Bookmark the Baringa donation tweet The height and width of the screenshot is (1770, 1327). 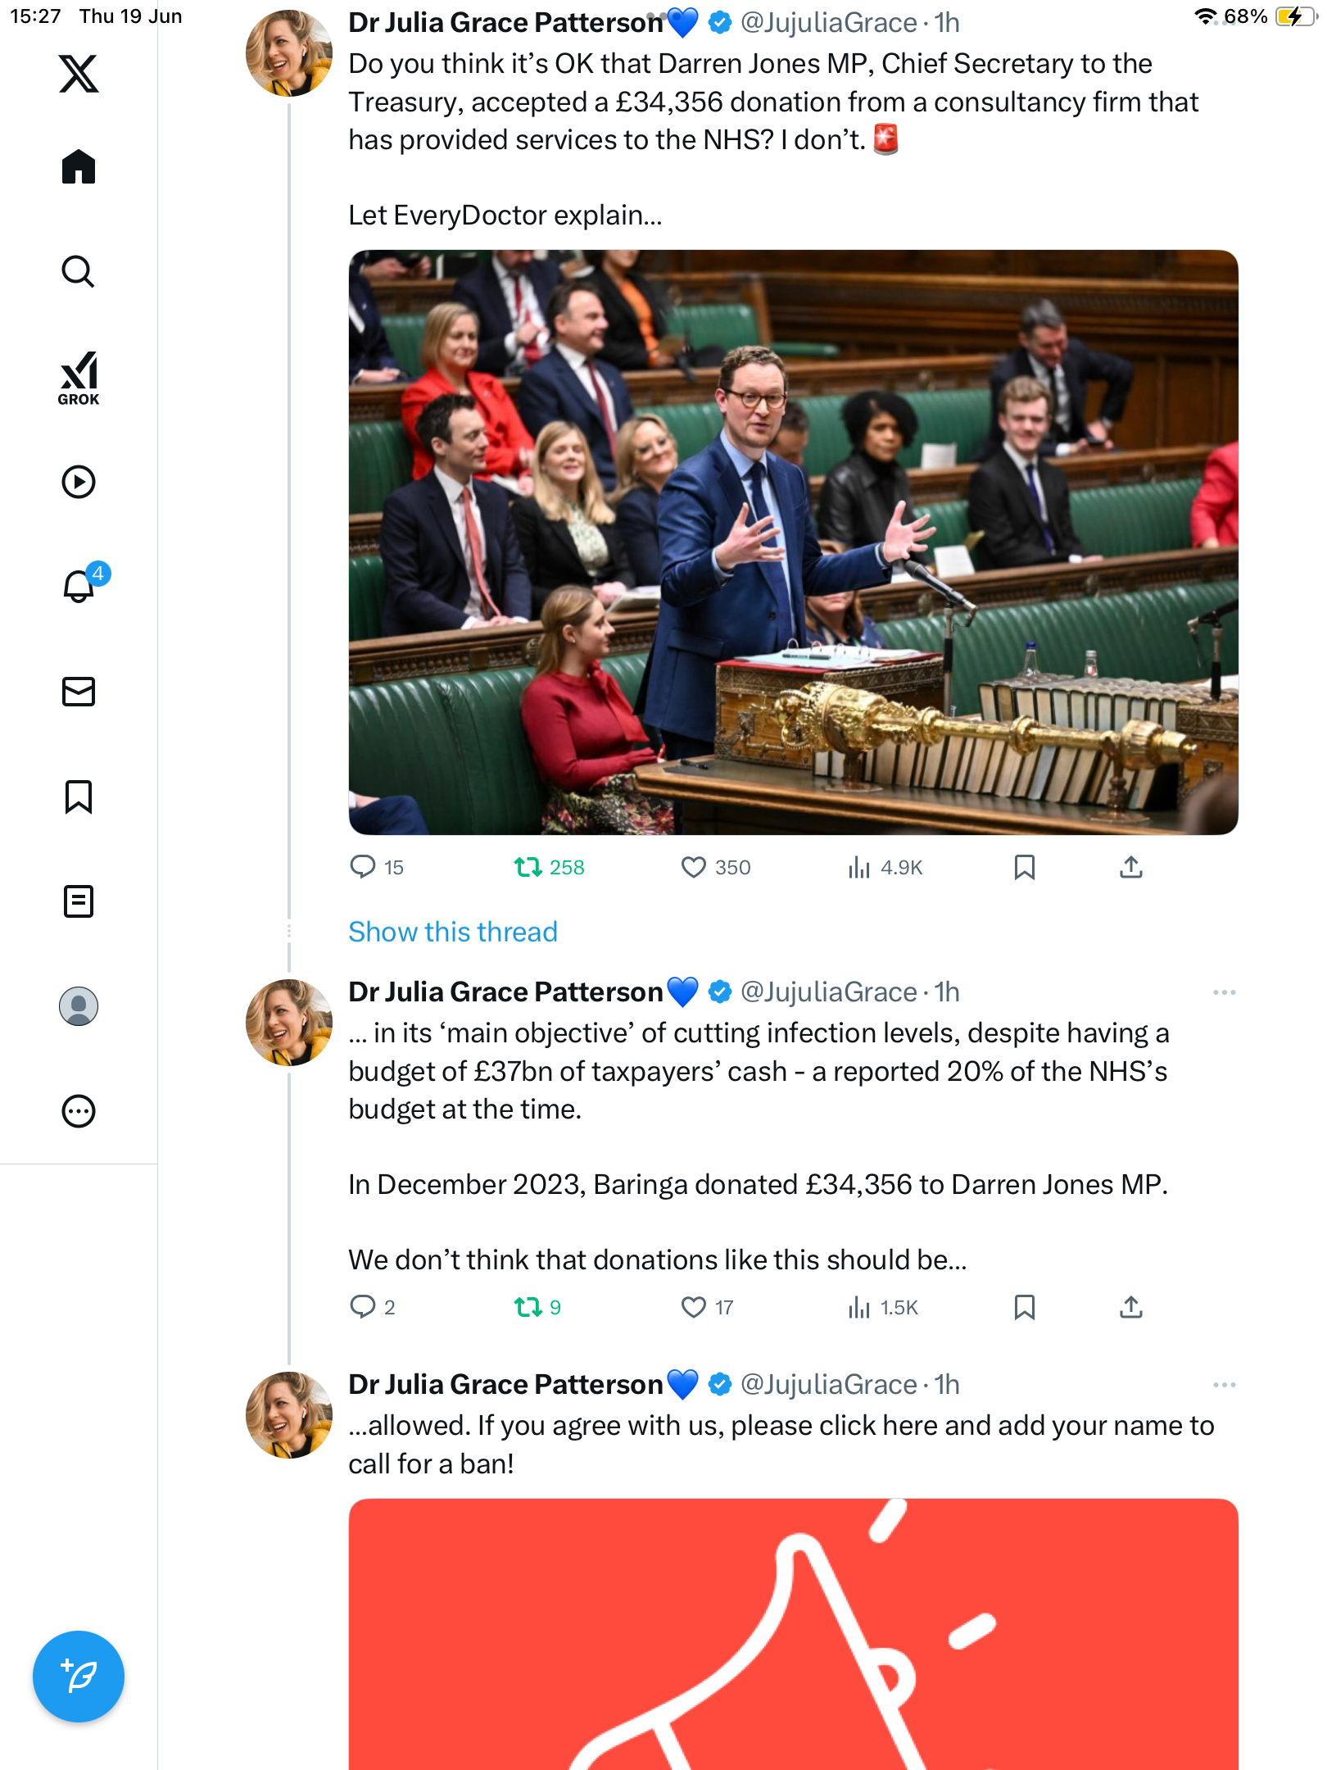[1024, 1307]
